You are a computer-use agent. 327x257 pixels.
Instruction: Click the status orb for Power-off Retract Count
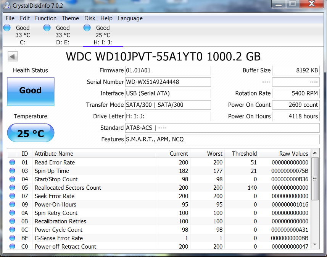click(x=12, y=246)
